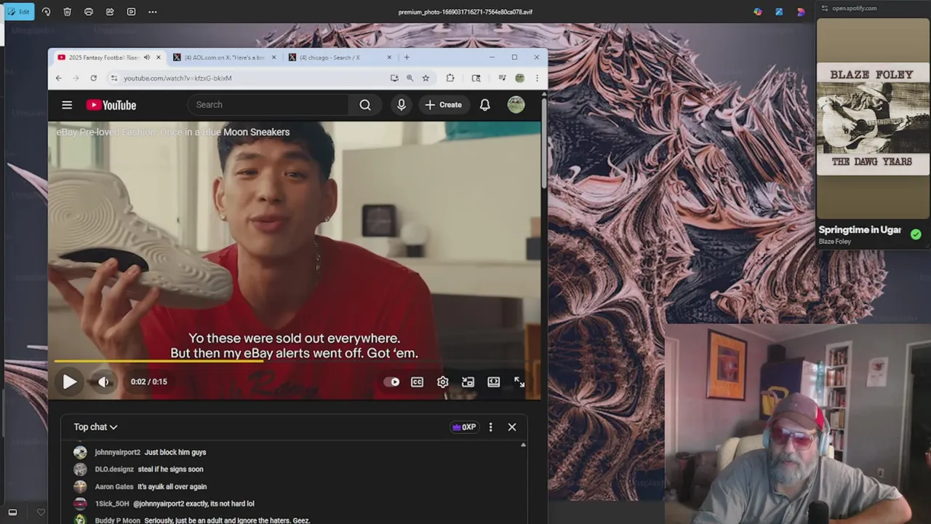This screenshot has height=524, width=931.
Task: Open live chat more options menu
Action: (490, 427)
